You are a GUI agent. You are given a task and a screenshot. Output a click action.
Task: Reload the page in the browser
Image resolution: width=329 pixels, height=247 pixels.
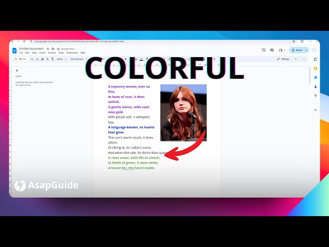(x=24, y=42)
